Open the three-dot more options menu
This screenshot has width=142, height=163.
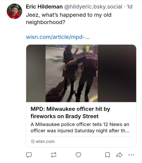click(x=131, y=155)
